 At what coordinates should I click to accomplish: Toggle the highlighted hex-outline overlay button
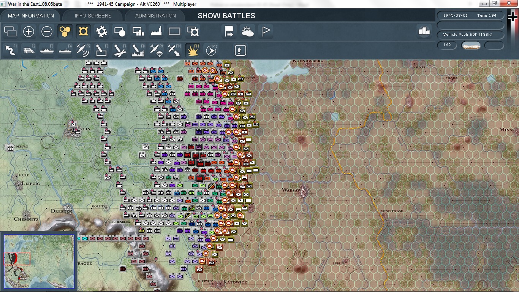click(x=83, y=31)
